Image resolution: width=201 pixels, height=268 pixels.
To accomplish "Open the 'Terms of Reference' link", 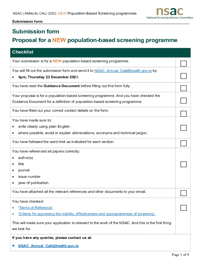I will point(35,208).
